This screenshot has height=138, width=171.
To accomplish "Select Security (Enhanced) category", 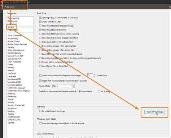I will pos(16,105).
